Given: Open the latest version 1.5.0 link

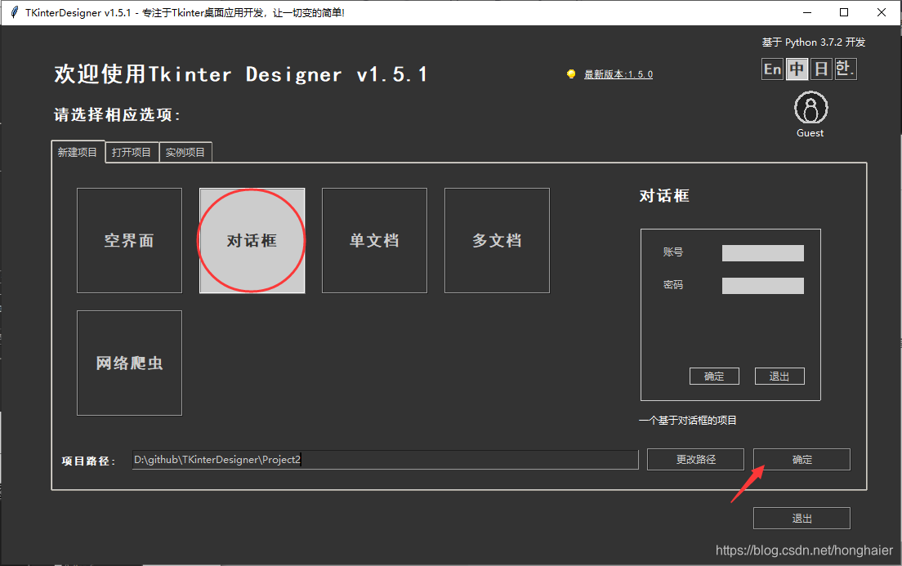Looking at the screenshot, I should [x=618, y=74].
